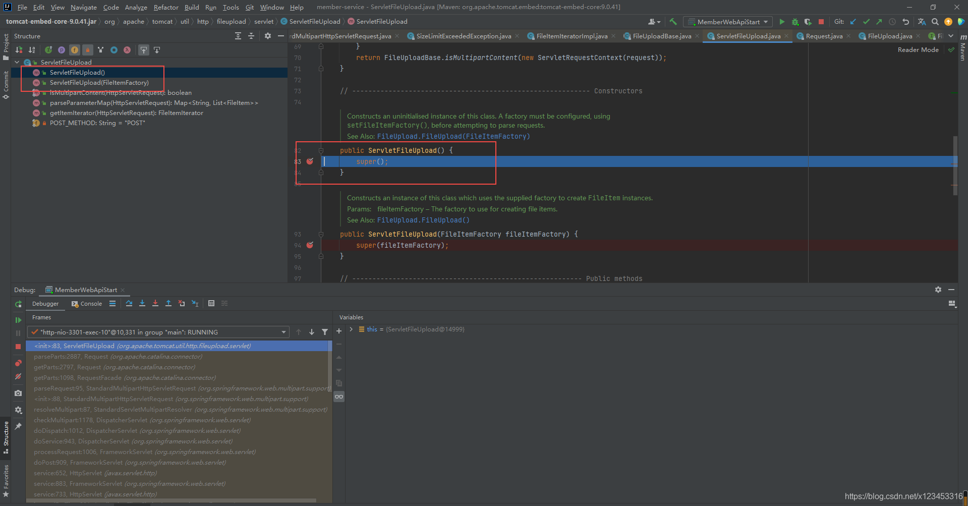Click the Reader Mode label
This screenshot has height=506, width=968.
918,49
